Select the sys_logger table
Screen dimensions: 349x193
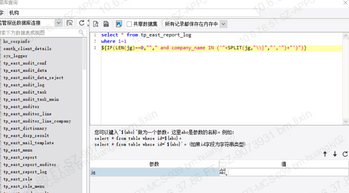[x=15, y=56]
